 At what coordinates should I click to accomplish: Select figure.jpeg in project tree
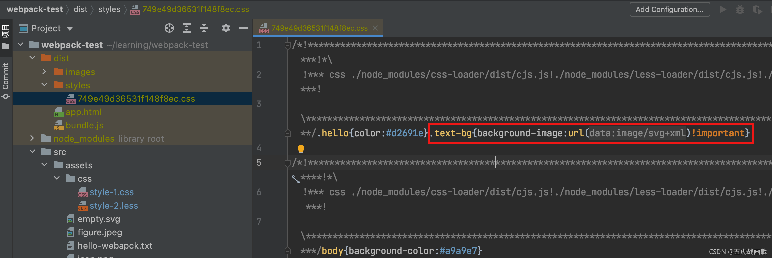[132, 232]
